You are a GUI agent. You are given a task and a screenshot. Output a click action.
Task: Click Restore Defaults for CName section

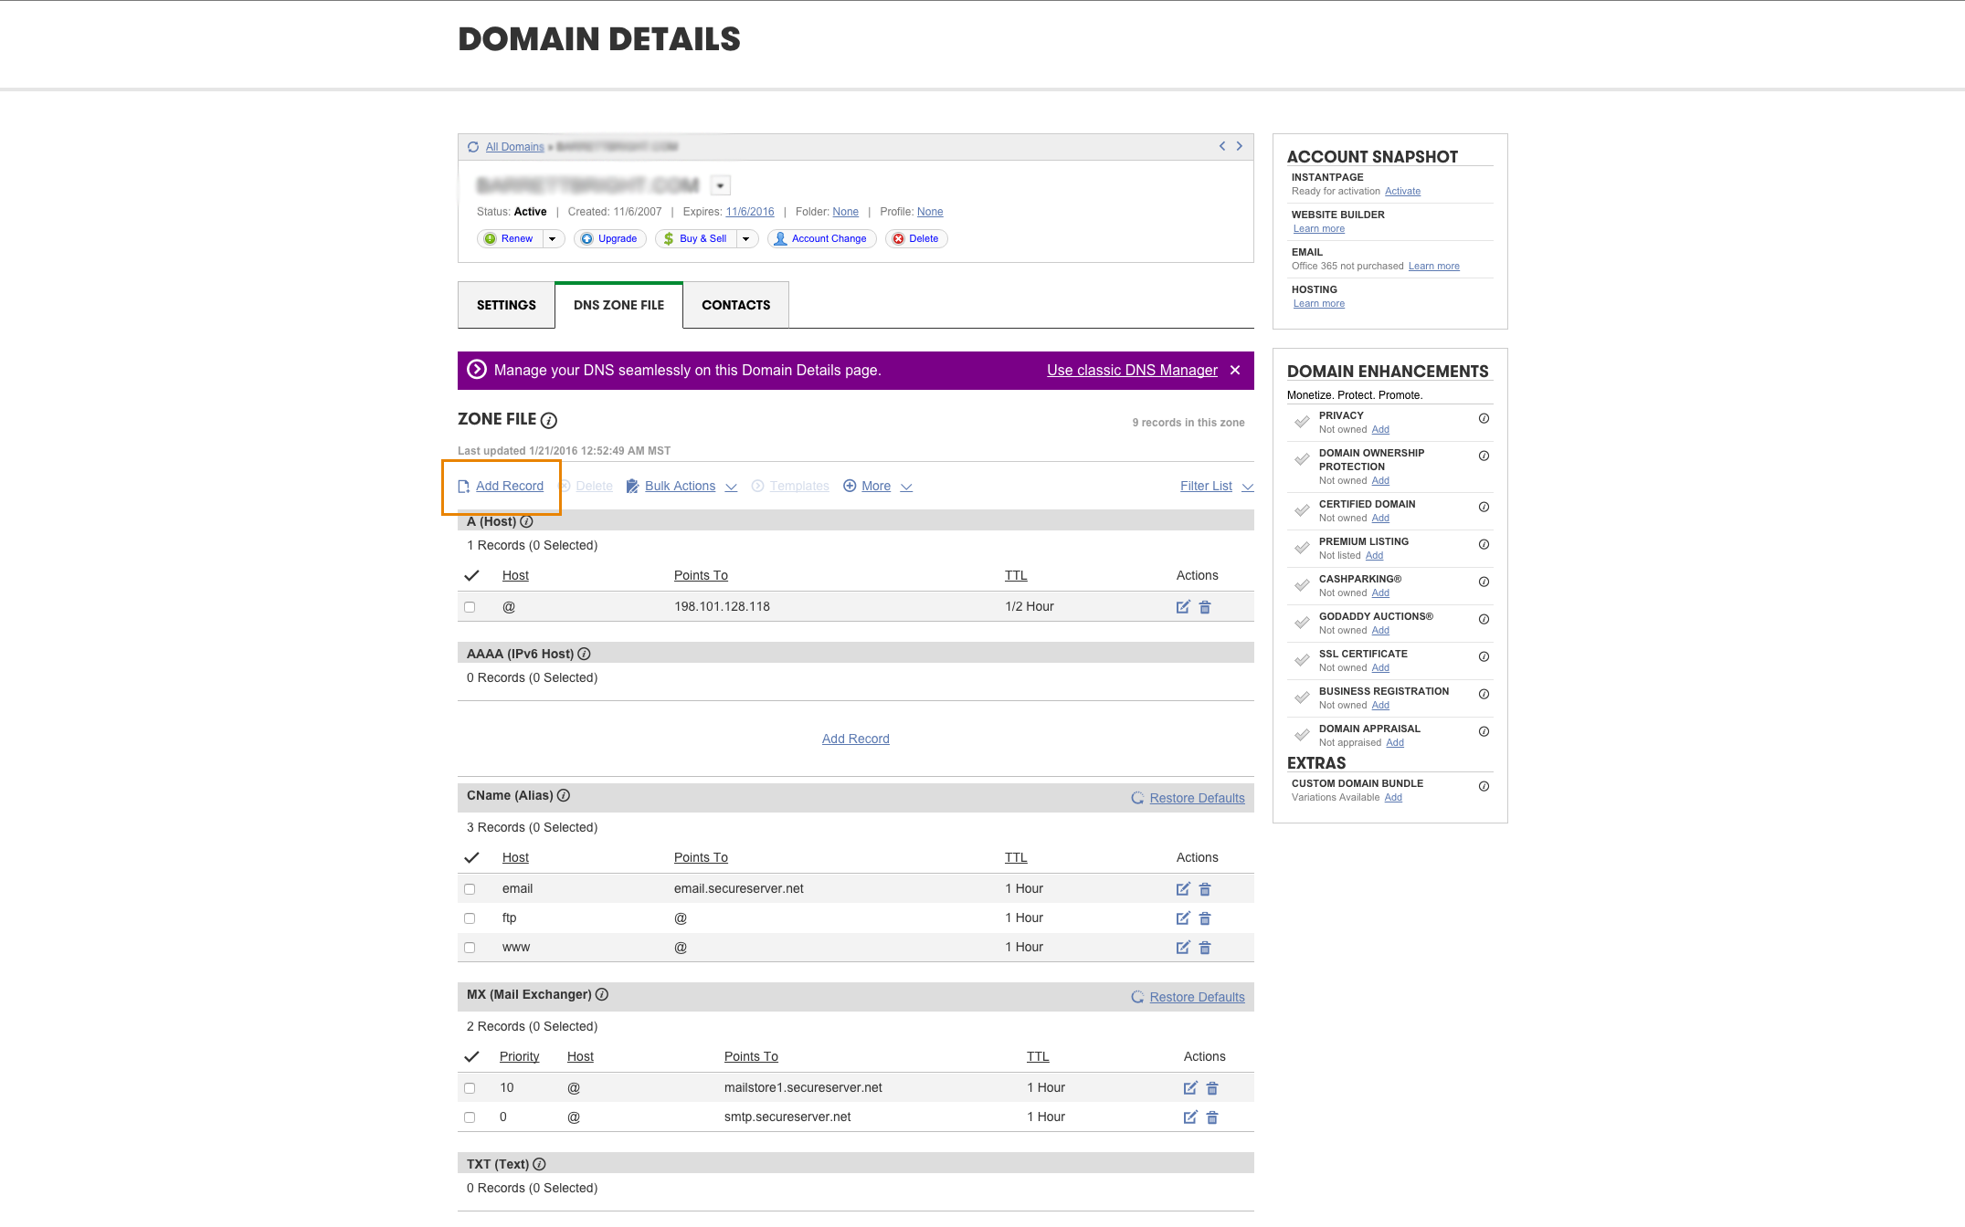point(1196,798)
